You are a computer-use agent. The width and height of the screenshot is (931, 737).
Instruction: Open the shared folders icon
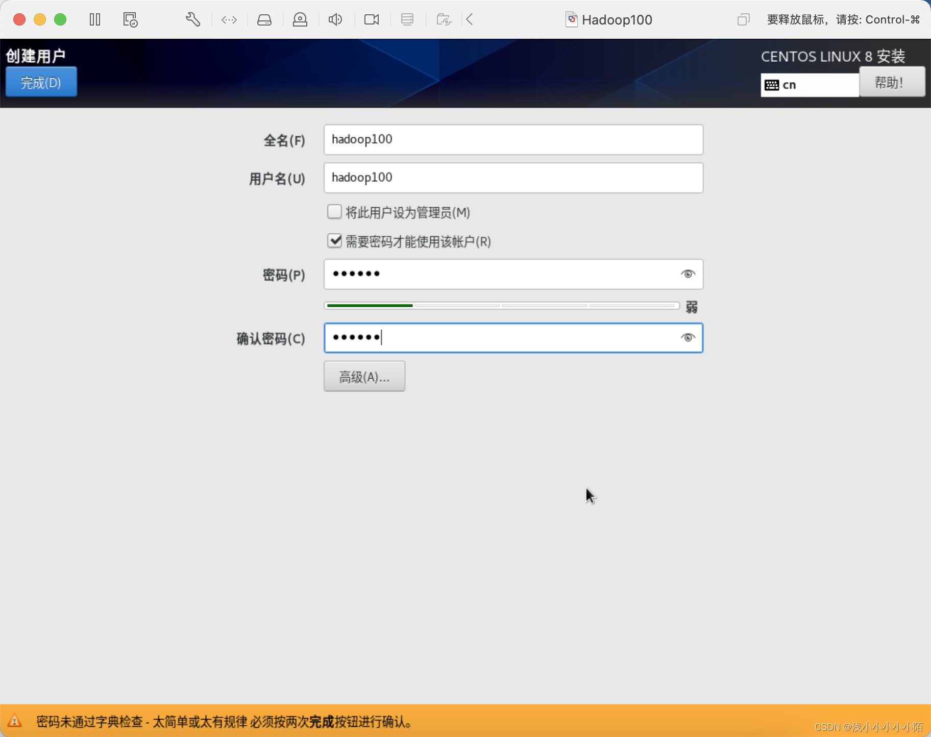tap(444, 20)
